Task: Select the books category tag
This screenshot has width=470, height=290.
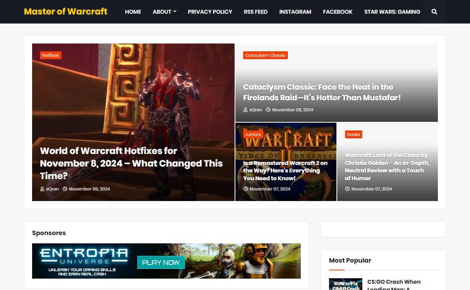Action: point(353,134)
